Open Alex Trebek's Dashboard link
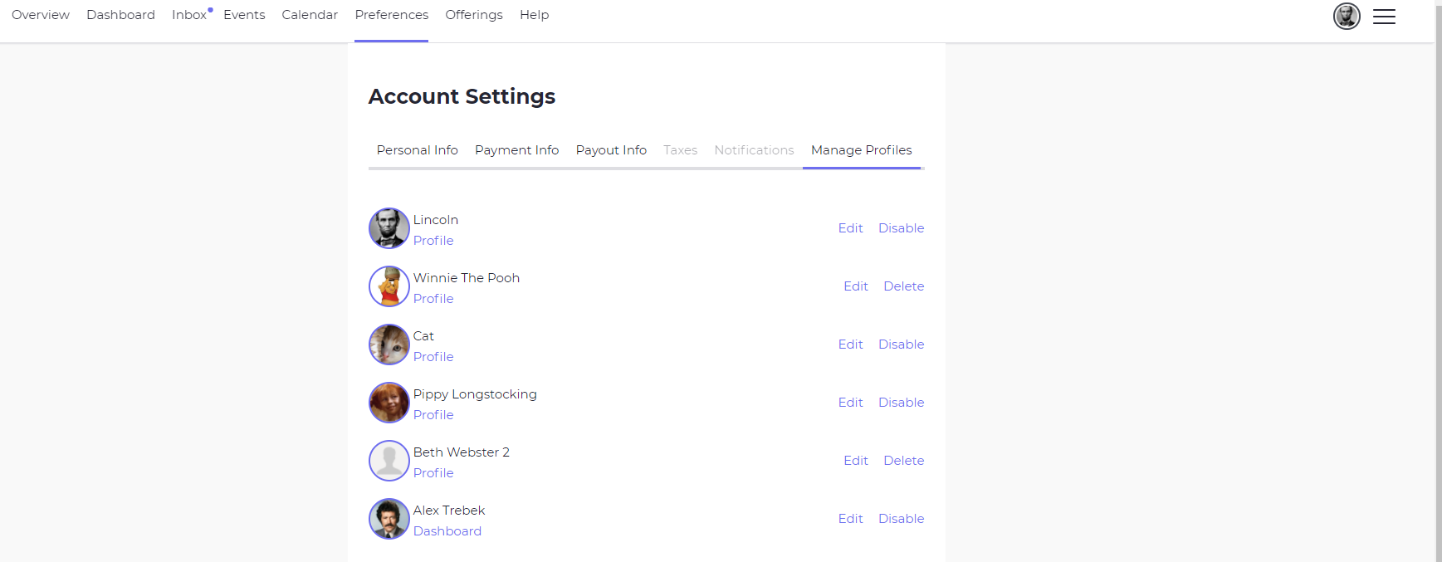This screenshot has width=1442, height=562. [x=447, y=531]
